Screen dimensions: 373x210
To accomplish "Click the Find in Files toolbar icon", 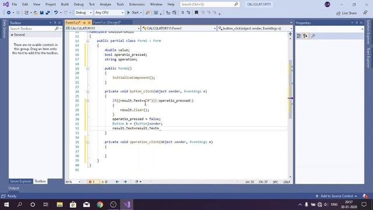I will click(x=147, y=13).
